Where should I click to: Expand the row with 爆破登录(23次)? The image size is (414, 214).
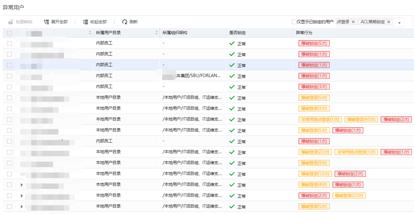pyautogui.click(x=22, y=196)
